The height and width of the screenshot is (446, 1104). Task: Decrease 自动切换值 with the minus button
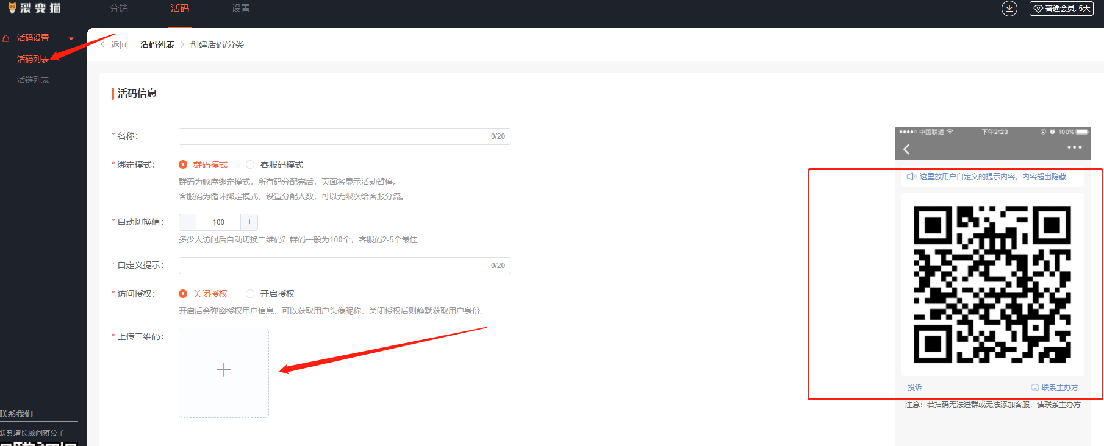188,222
